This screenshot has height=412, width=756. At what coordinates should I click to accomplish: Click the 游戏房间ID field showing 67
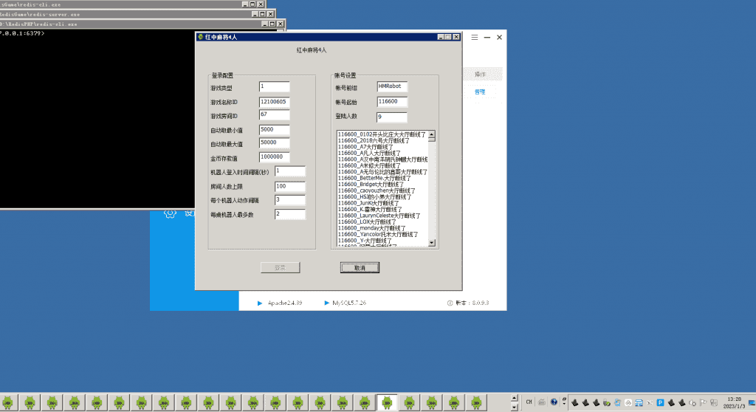click(x=275, y=115)
